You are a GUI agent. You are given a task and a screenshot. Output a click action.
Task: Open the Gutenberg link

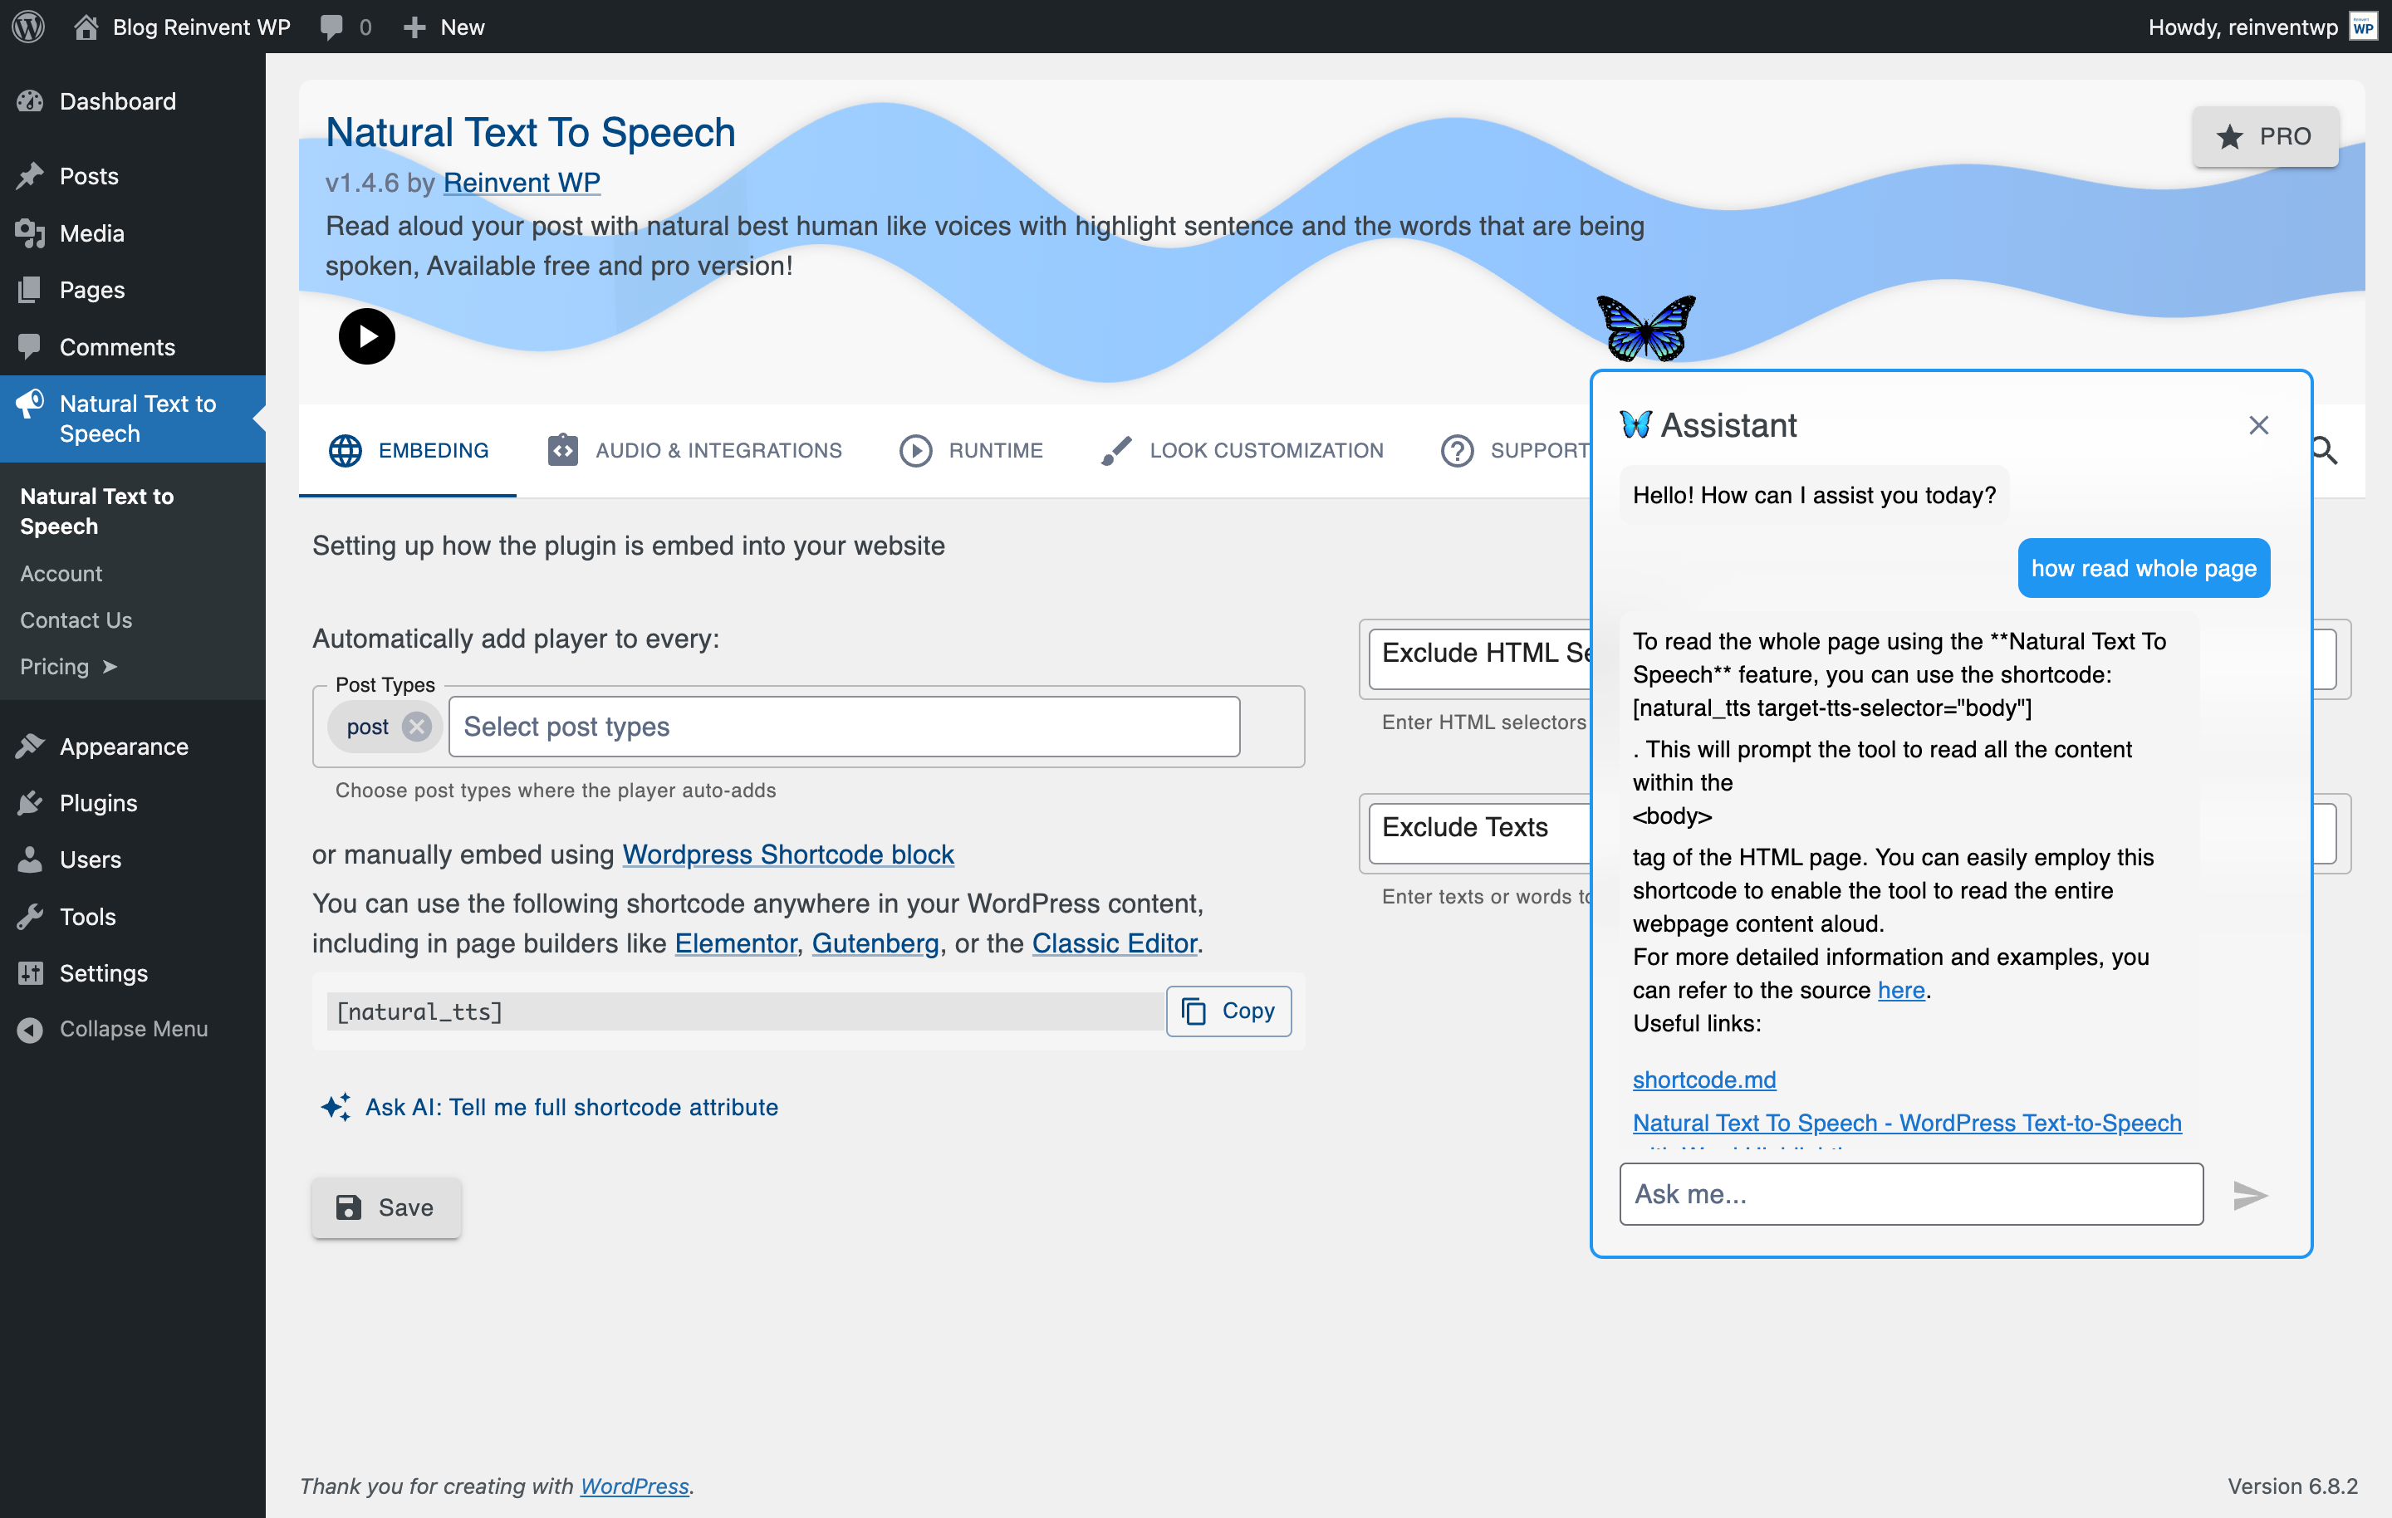[x=874, y=943]
